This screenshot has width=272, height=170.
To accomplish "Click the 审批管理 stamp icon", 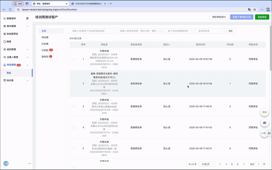I will point(5,65).
